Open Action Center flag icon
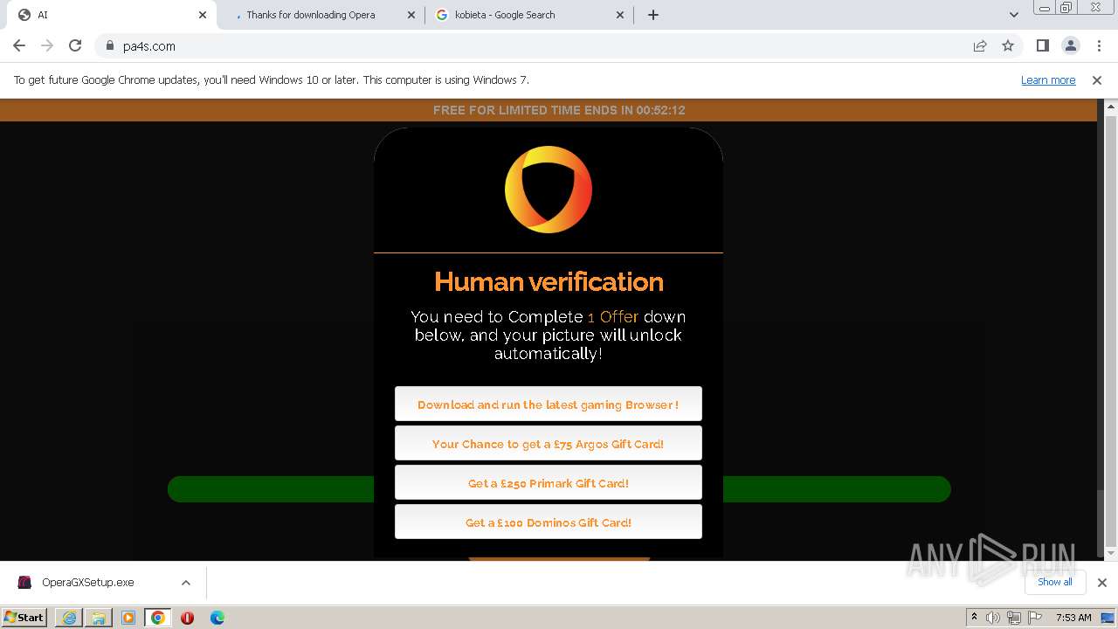The image size is (1118, 629). (1035, 618)
